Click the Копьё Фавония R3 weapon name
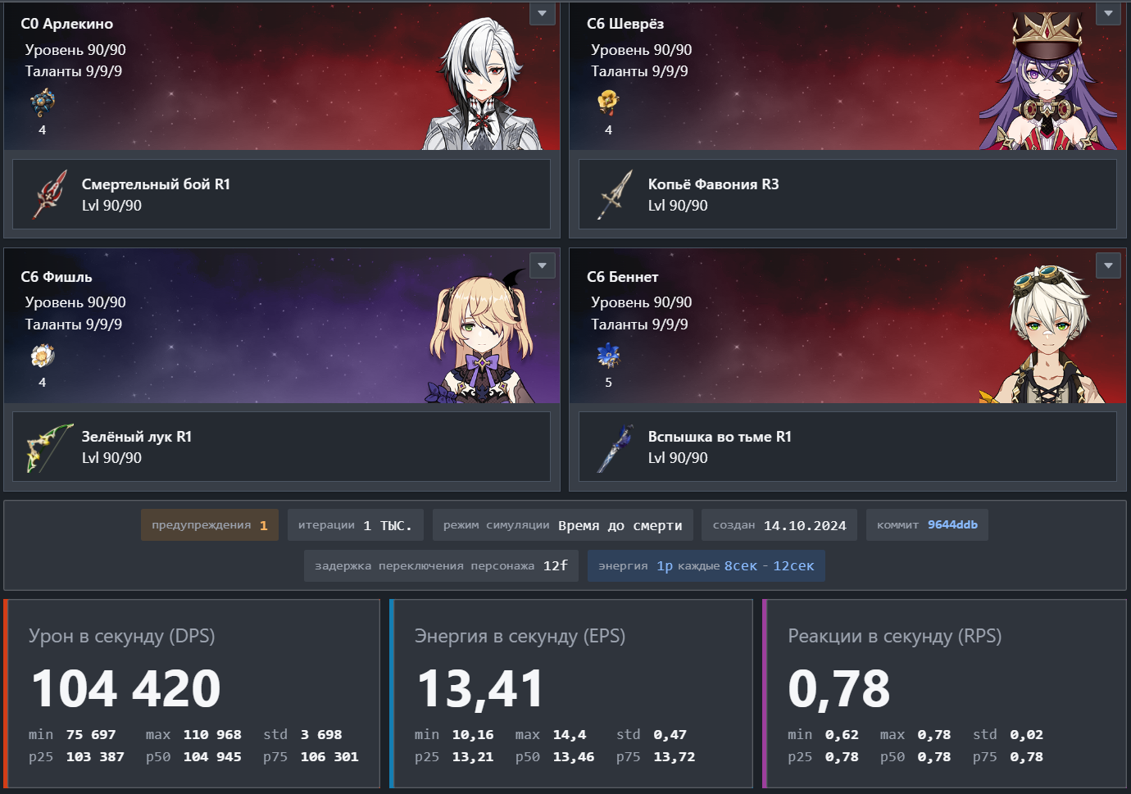Screen dimensions: 1131x794 click(x=714, y=184)
